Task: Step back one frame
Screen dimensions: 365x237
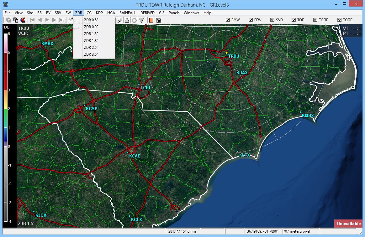Action: (x=40, y=20)
